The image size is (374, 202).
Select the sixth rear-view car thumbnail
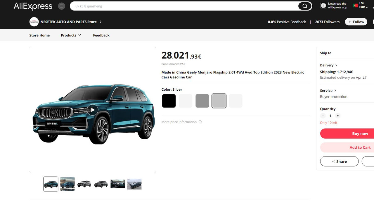click(134, 184)
